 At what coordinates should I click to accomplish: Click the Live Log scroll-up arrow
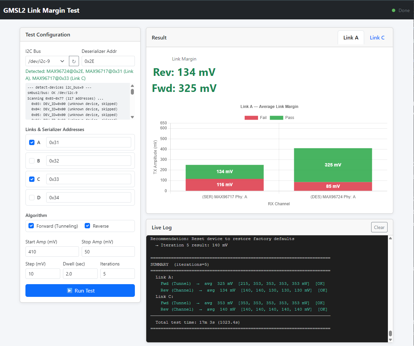click(390, 238)
